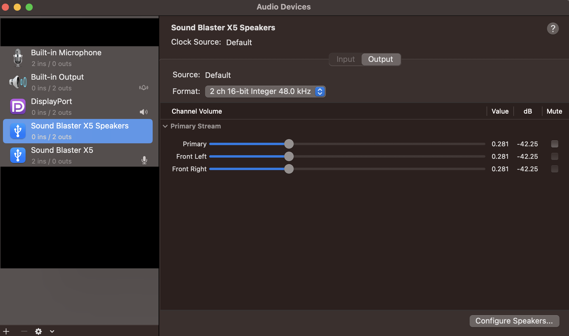The image size is (569, 336).
Task: Click the Mute column header
Action: pyautogui.click(x=554, y=111)
